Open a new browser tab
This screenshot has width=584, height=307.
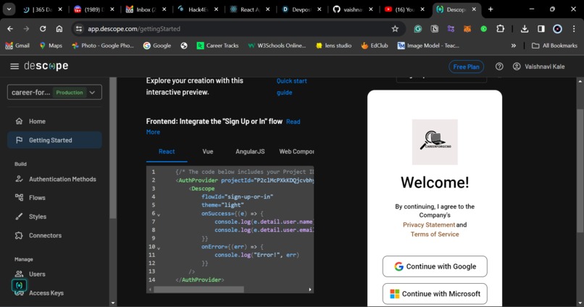(x=491, y=9)
